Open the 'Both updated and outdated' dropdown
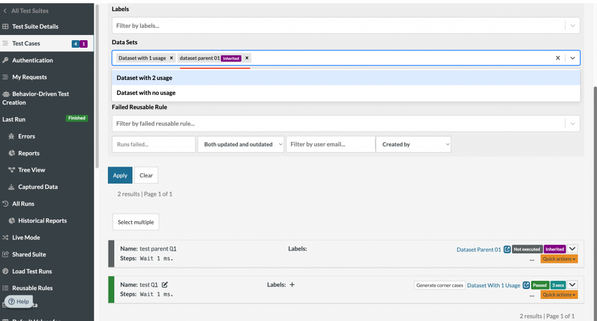 coord(241,144)
